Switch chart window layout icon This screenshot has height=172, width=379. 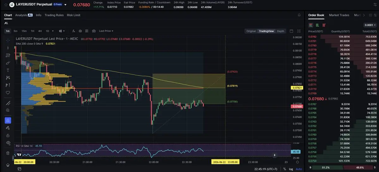coord(291,31)
